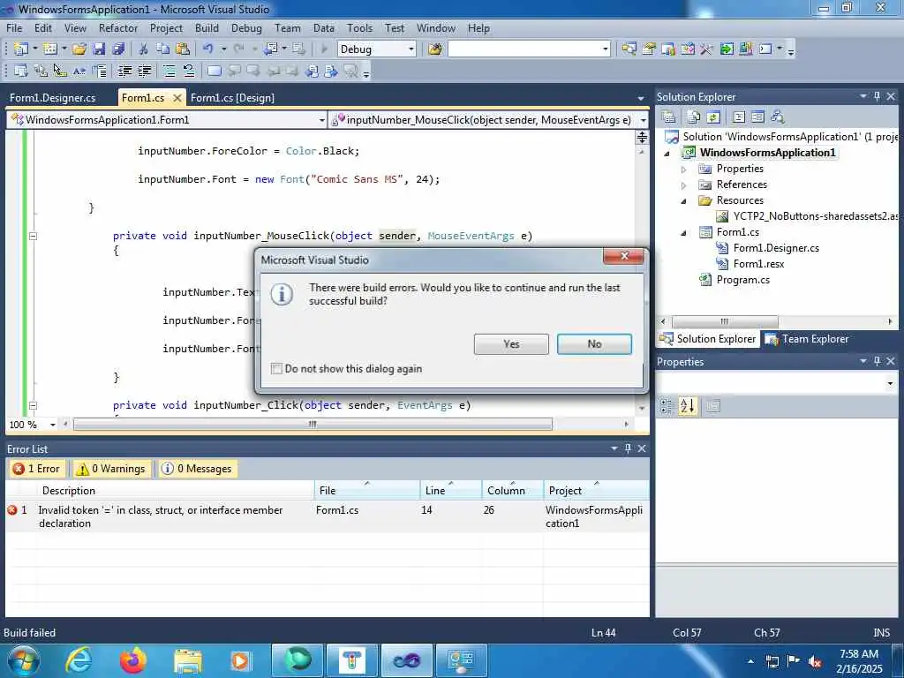Open the Toolbox via the tools icon
904x678 pixels.
(706, 49)
